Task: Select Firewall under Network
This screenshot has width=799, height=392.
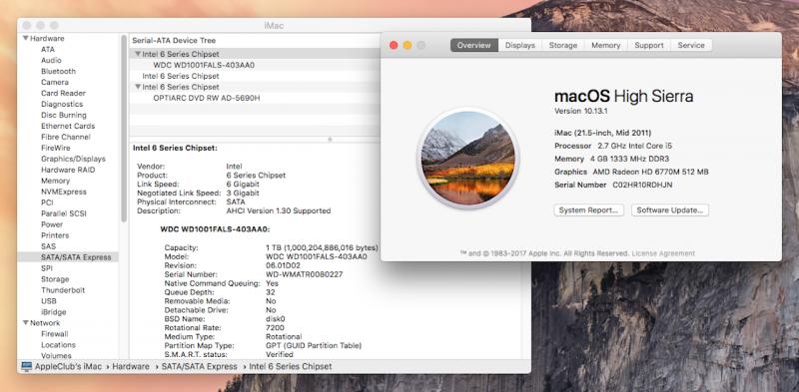Action: [55, 334]
